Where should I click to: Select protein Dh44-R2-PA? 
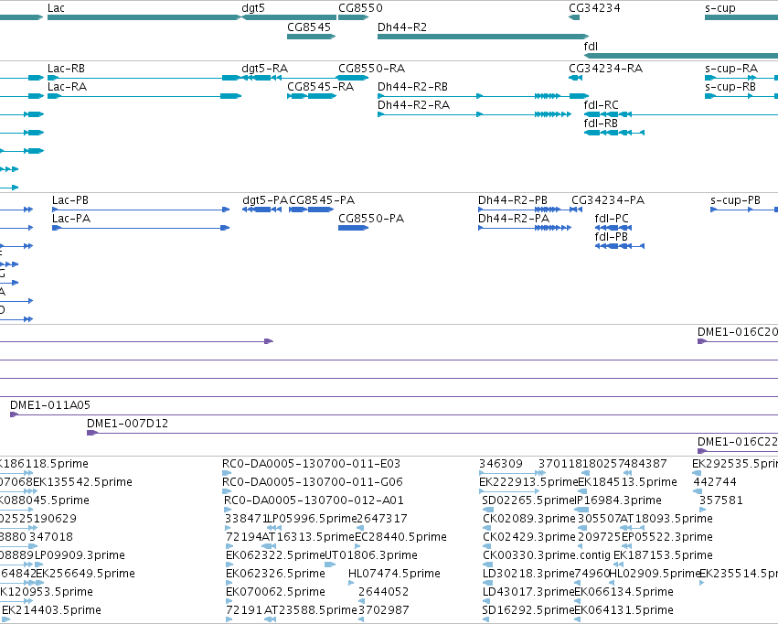pyautogui.click(x=525, y=228)
